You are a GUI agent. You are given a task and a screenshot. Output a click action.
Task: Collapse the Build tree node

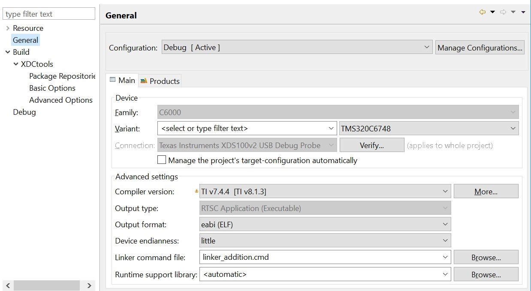(x=8, y=52)
